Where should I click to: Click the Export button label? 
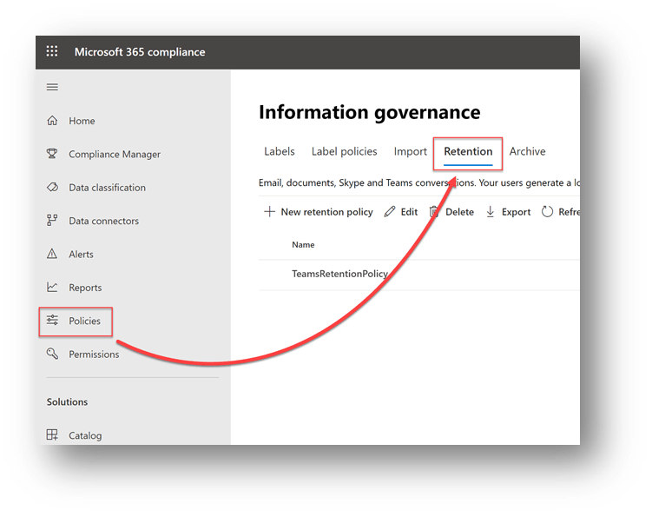click(516, 212)
